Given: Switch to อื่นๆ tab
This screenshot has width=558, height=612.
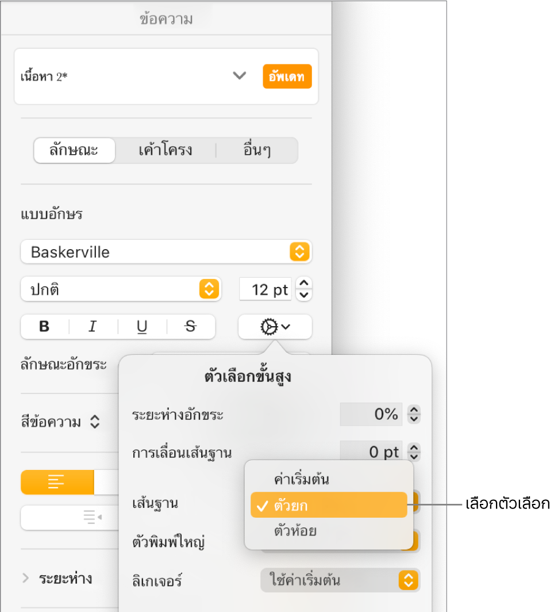Looking at the screenshot, I should pos(256,150).
